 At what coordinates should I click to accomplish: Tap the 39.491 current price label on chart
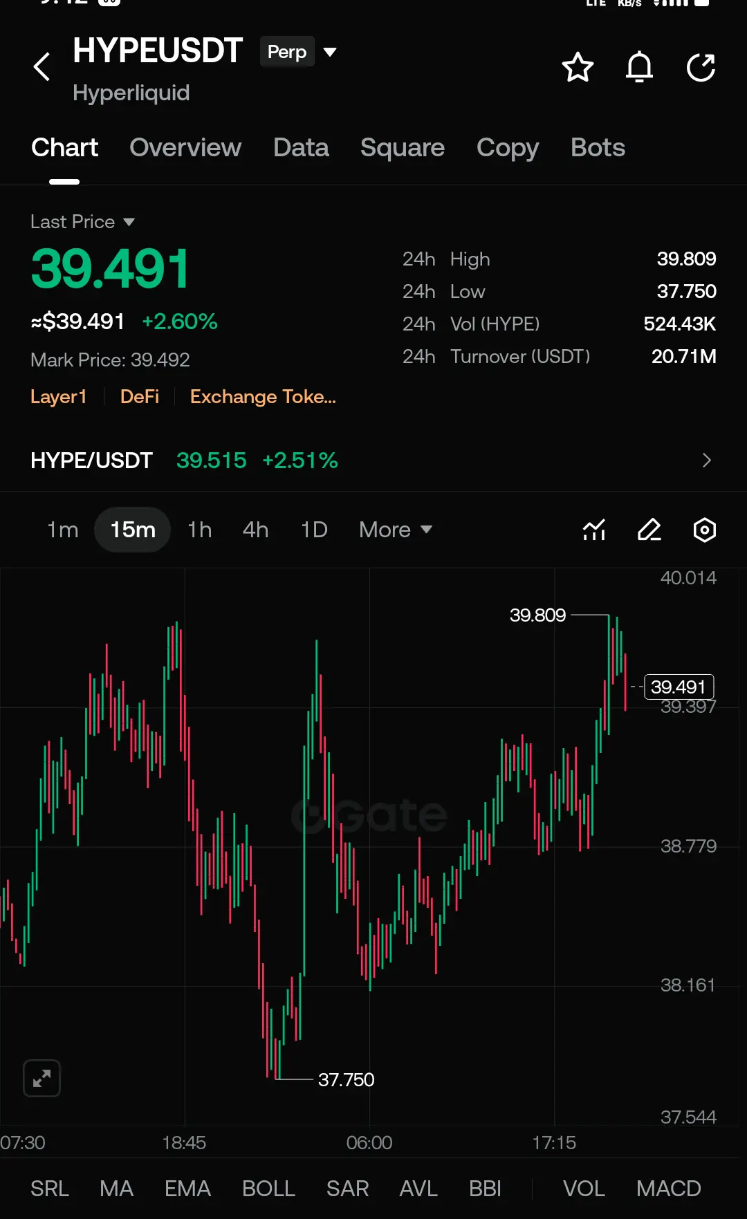pyautogui.click(x=679, y=687)
